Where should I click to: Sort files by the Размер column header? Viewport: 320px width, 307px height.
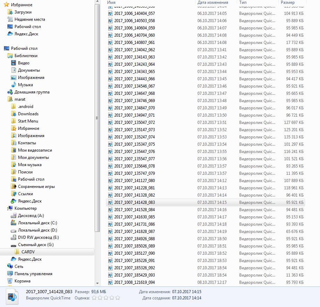pos(287,2)
